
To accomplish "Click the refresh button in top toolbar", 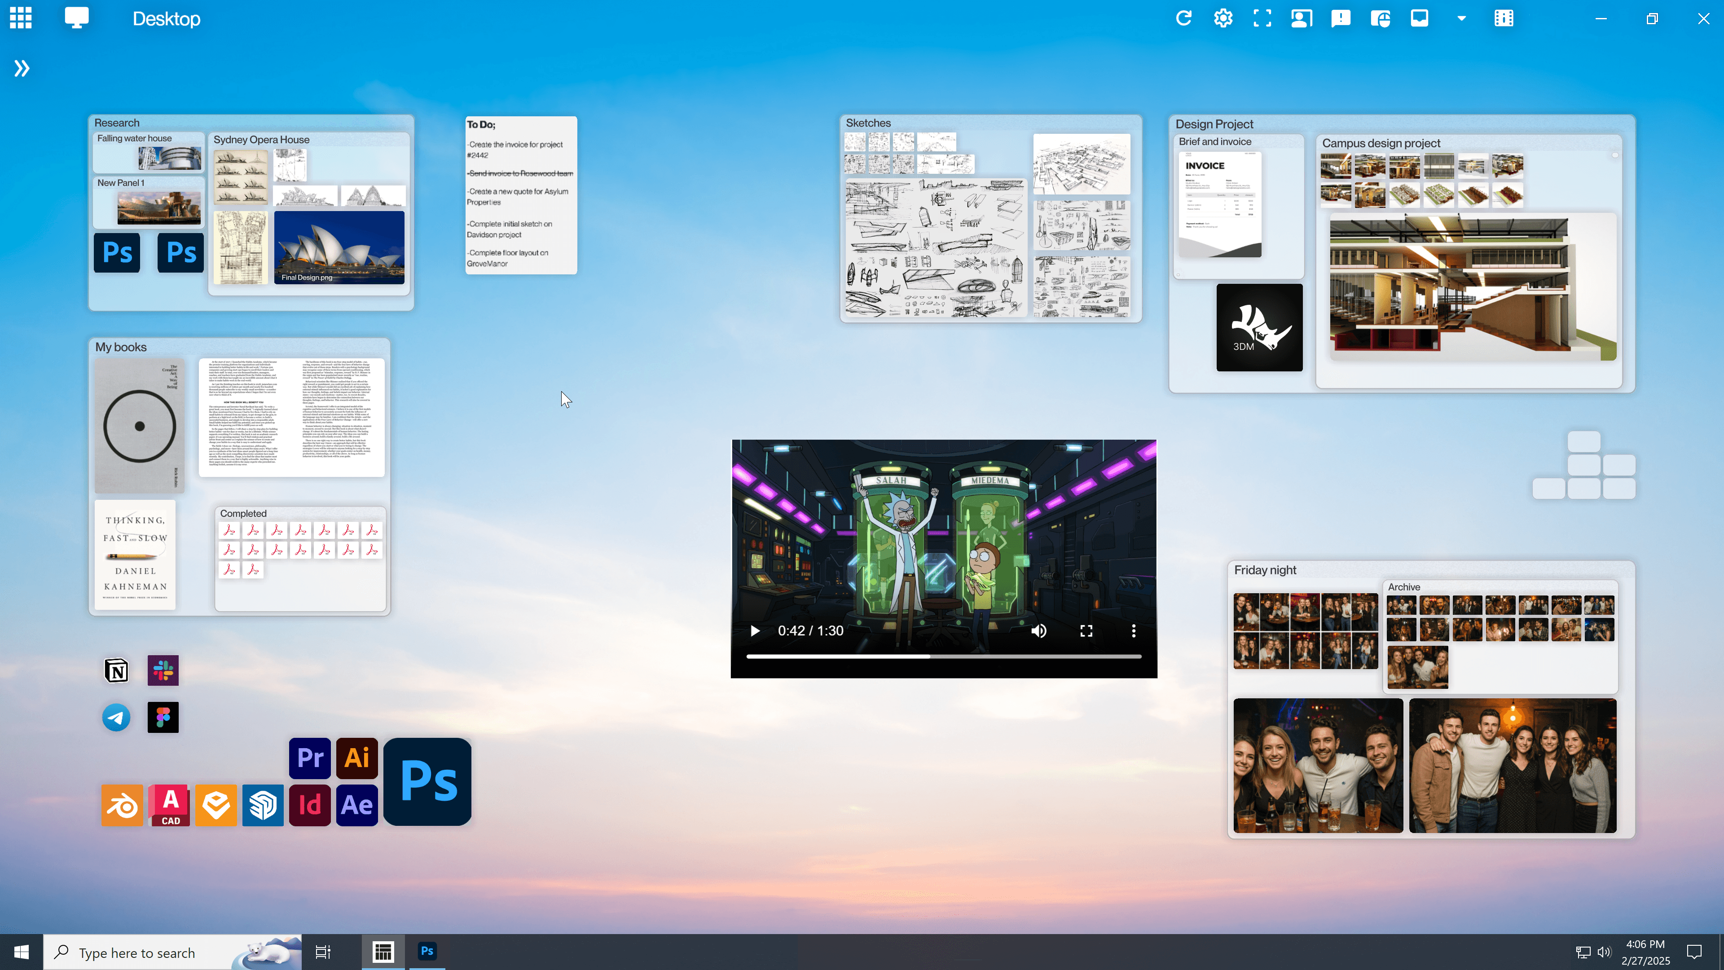I will click(1183, 19).
